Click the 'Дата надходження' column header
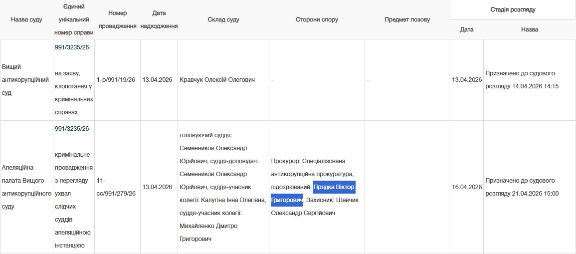The width and height of the screenshot is (576, 254). point(159,19)
